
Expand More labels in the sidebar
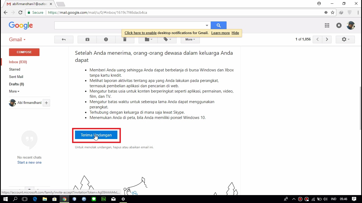14,91
